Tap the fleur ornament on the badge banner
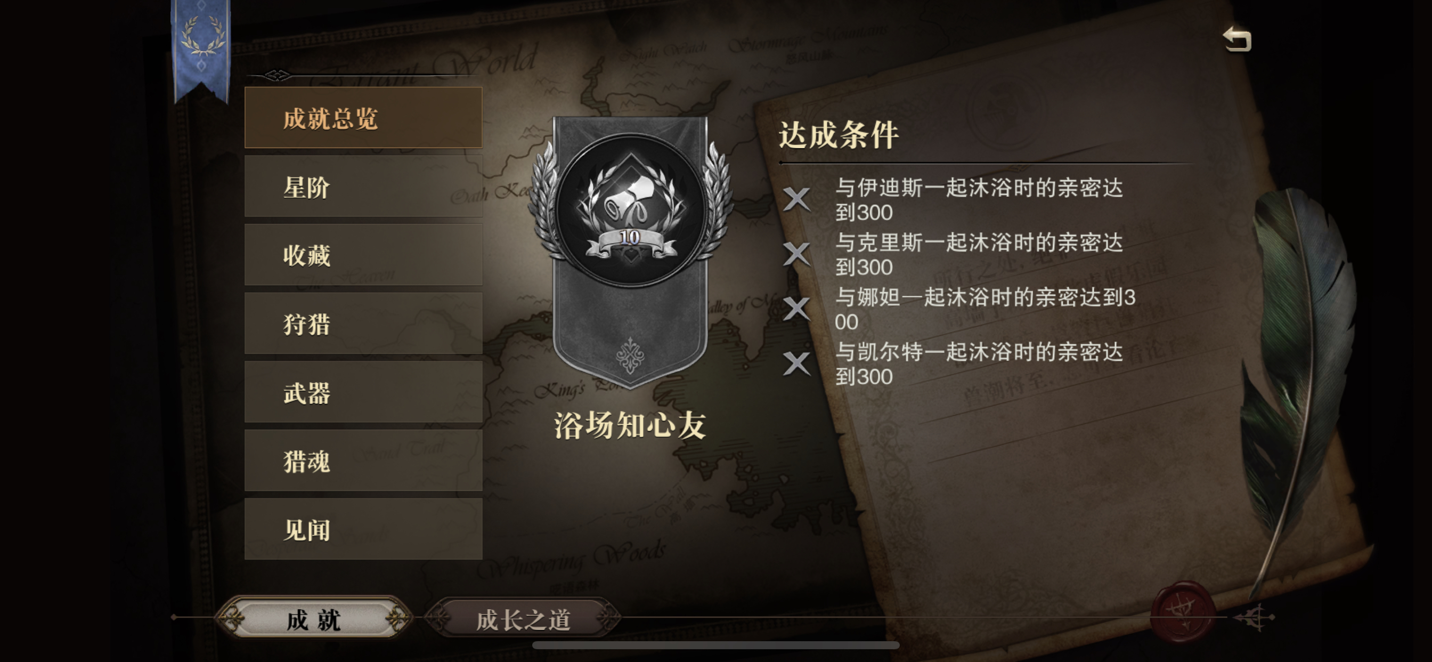The height and width of the screenshot is (662, 1432). [630, 356]
